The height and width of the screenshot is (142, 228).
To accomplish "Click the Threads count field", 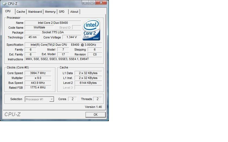I will (97, 99).
